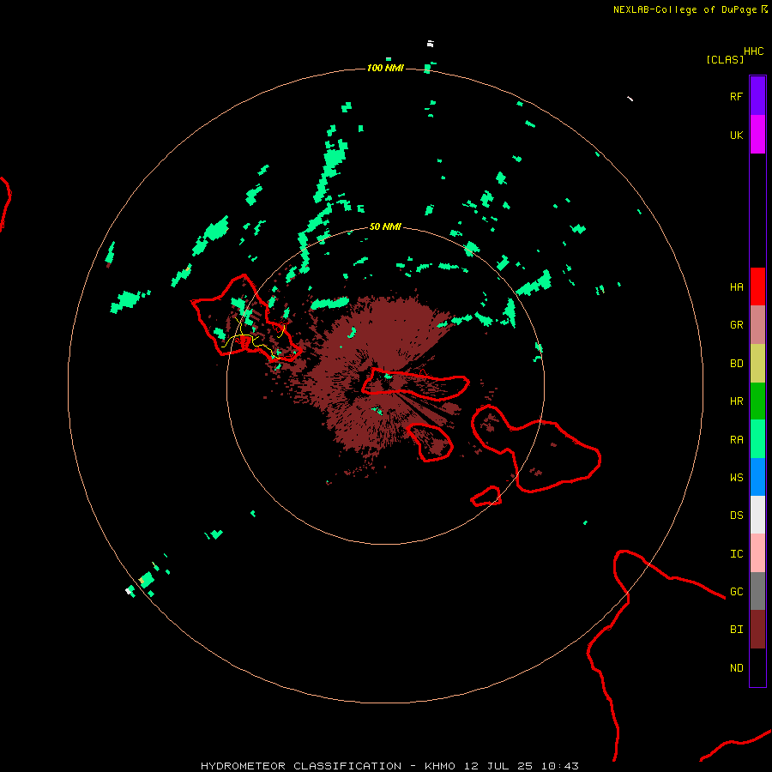Select the GC gray legend swatch
The width and height of the screenshot is (772, 772).
pos(757,591)
